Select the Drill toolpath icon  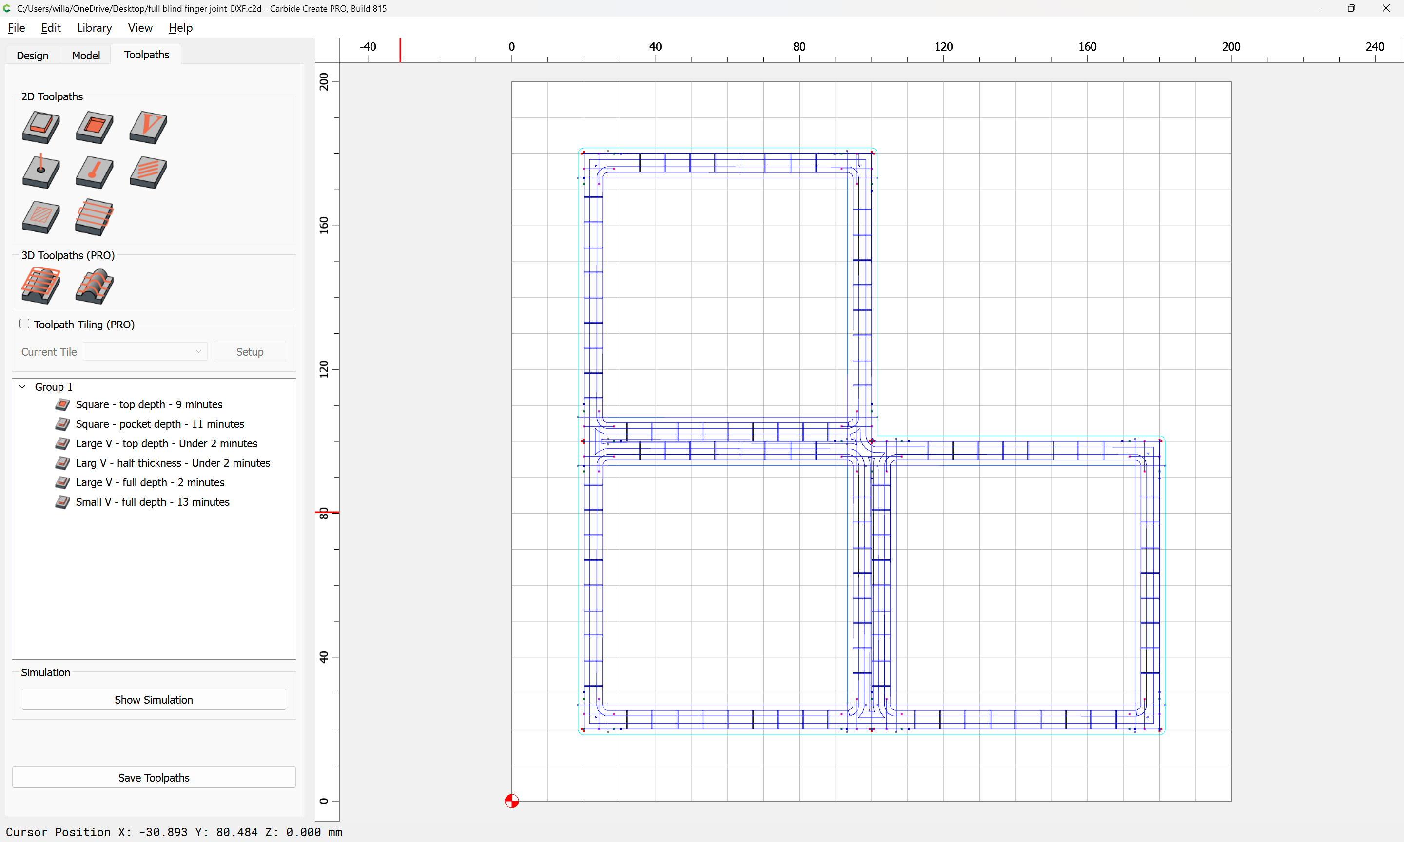(x=40, y=172)
